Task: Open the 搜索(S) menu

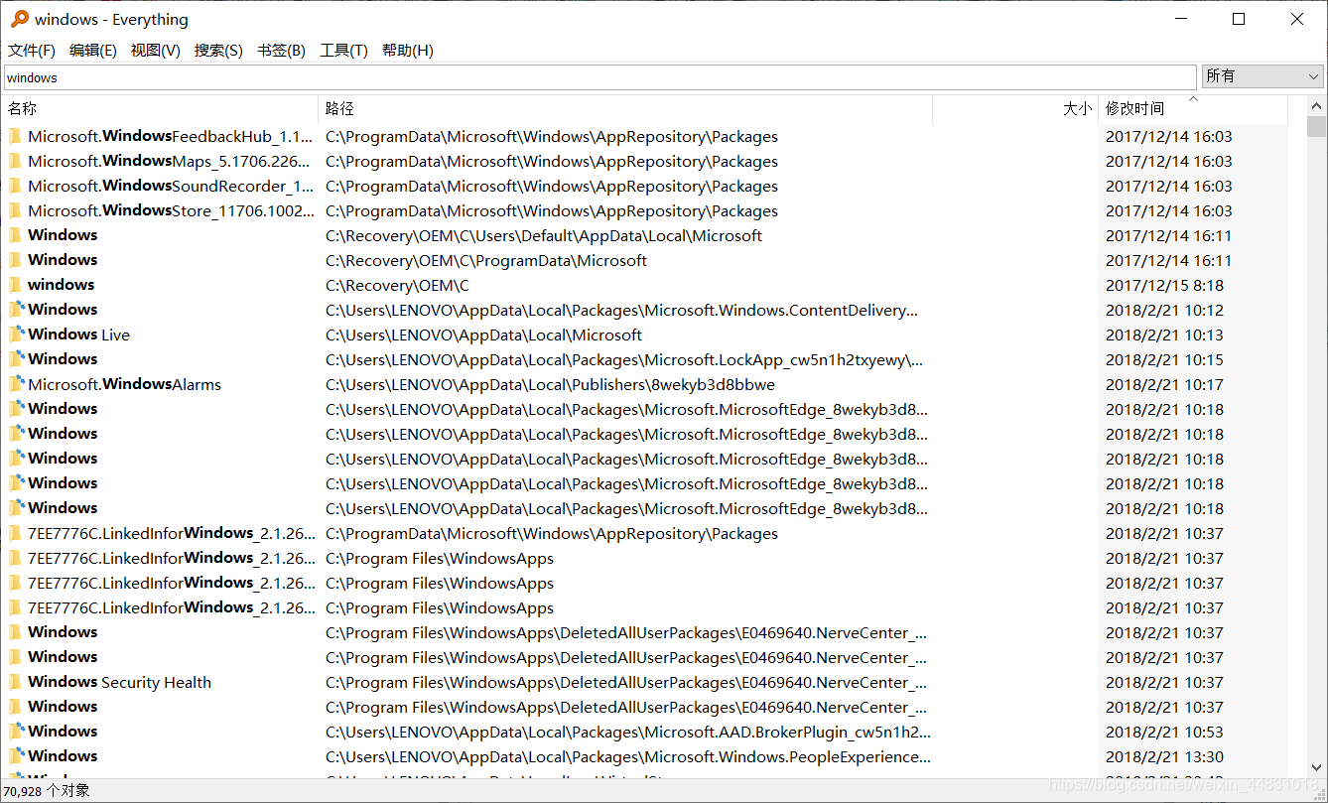Action: pos(218,50)
